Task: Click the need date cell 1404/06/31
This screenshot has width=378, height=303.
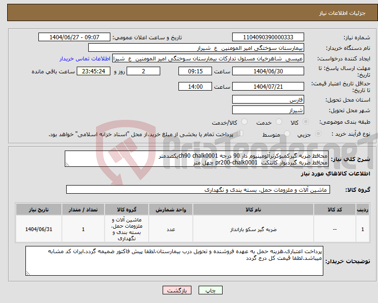Action: pyautogui.click(x=39, y=229)
